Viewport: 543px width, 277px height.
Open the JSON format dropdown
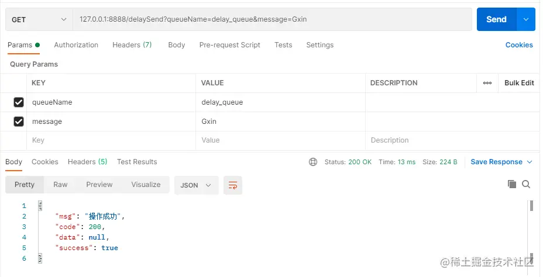[197, 185]
